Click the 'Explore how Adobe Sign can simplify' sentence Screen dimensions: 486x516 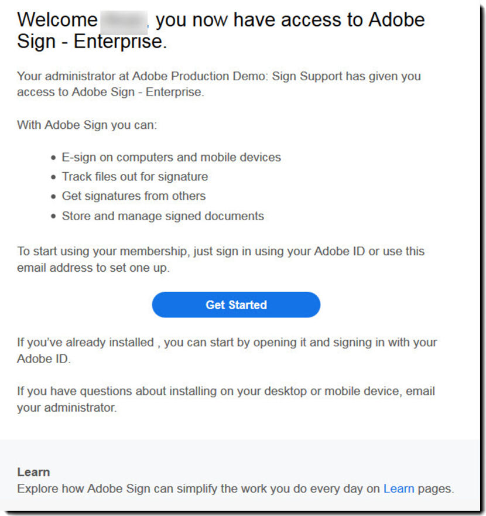point(199,488)
